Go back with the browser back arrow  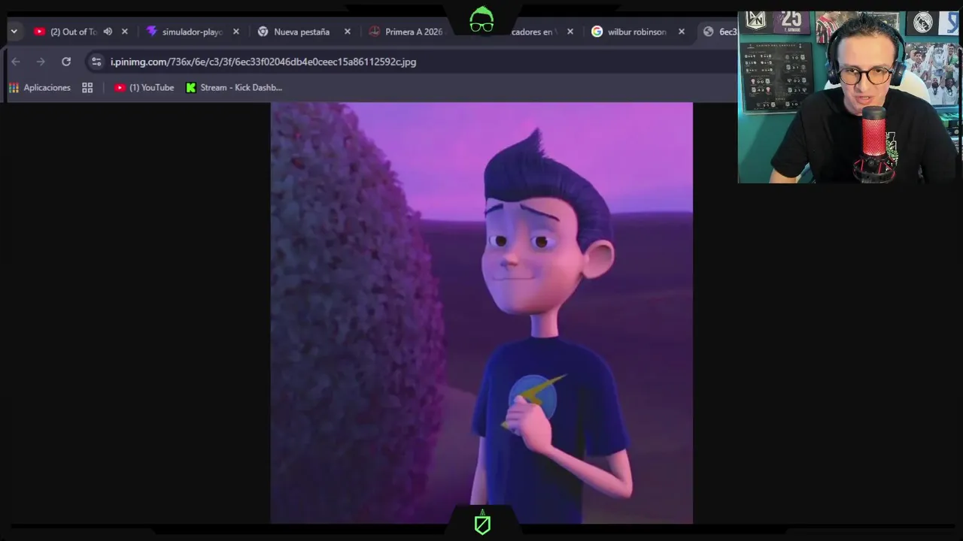(16, 62)
